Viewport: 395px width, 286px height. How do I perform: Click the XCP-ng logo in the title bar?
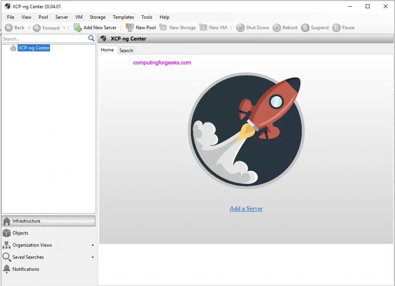[x=8, y=6]
